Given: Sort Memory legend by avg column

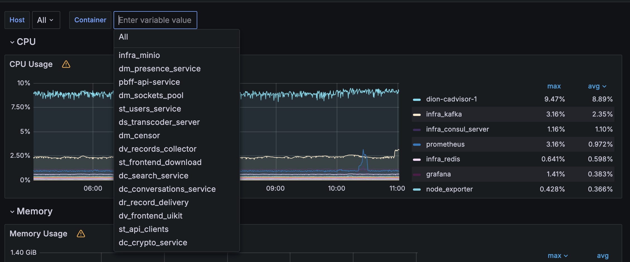Looking at the screenshot, I should [603, 256].
